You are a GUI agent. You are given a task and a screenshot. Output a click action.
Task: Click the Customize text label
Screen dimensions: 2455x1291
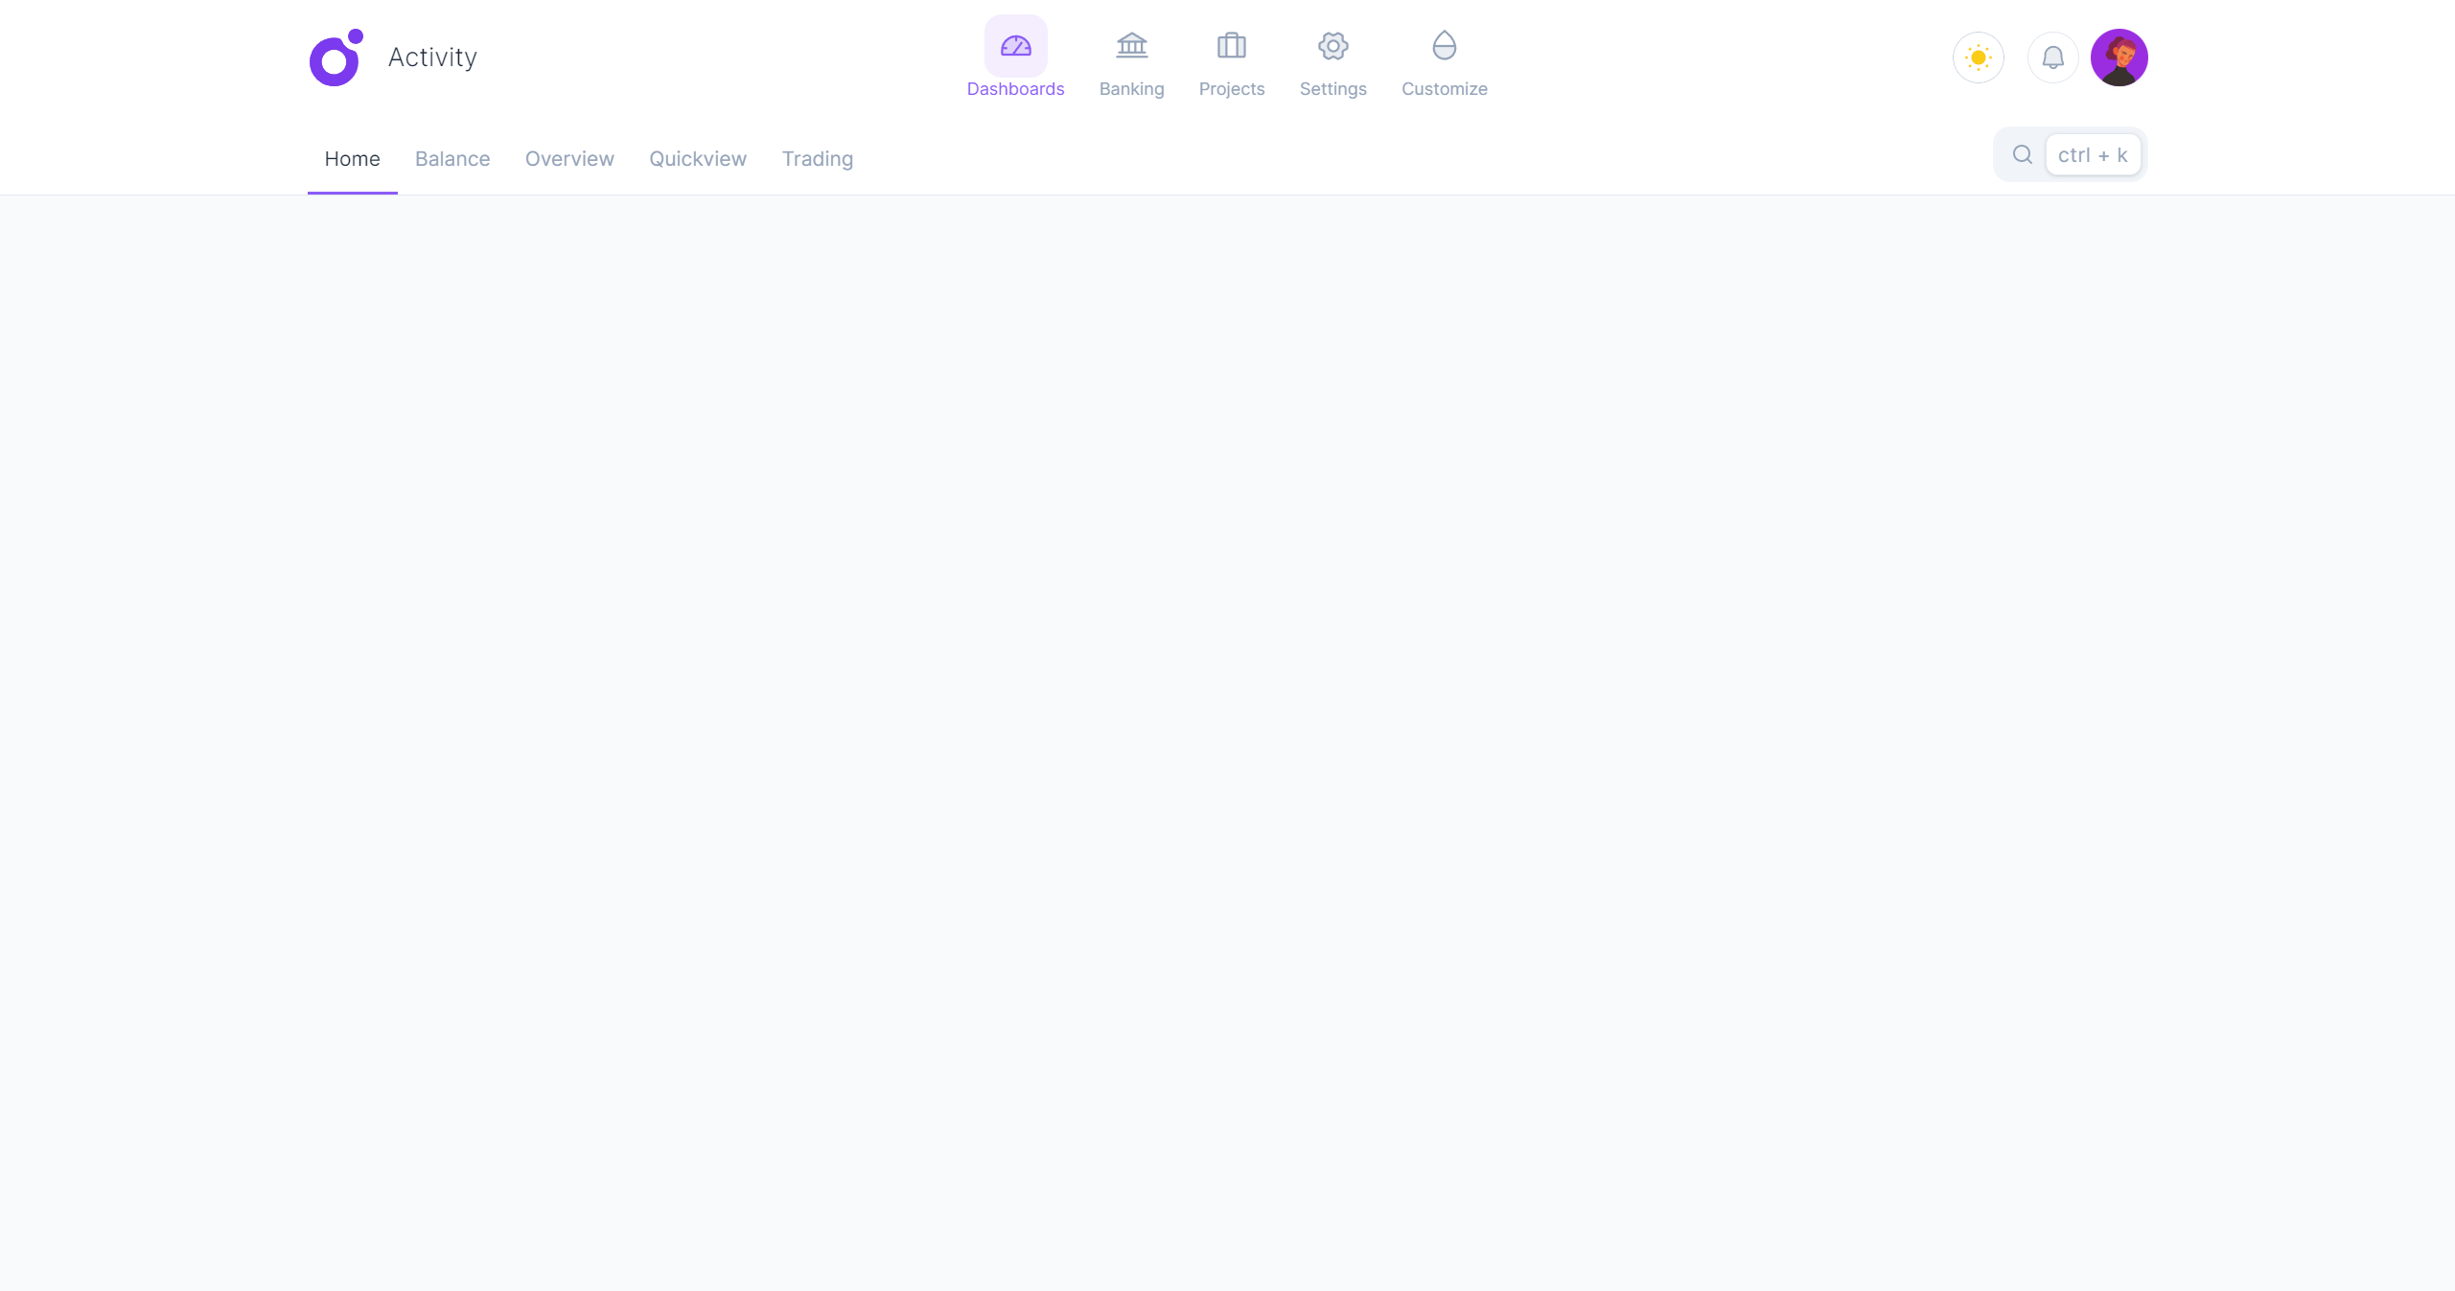click(x=1444, y=89)
